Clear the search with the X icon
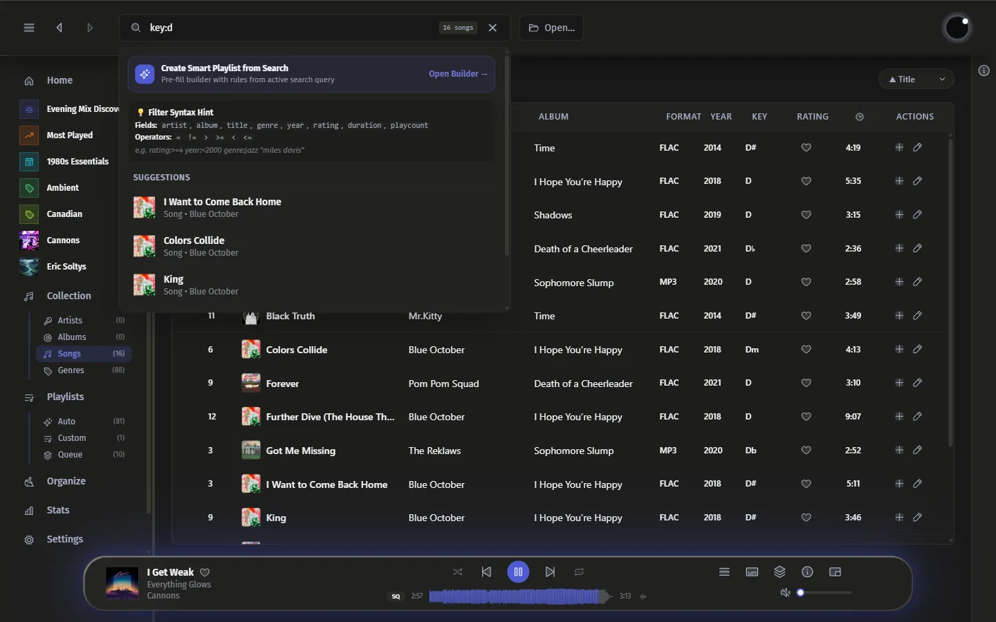This screenshot has width=996, height=622. [492, 28]
